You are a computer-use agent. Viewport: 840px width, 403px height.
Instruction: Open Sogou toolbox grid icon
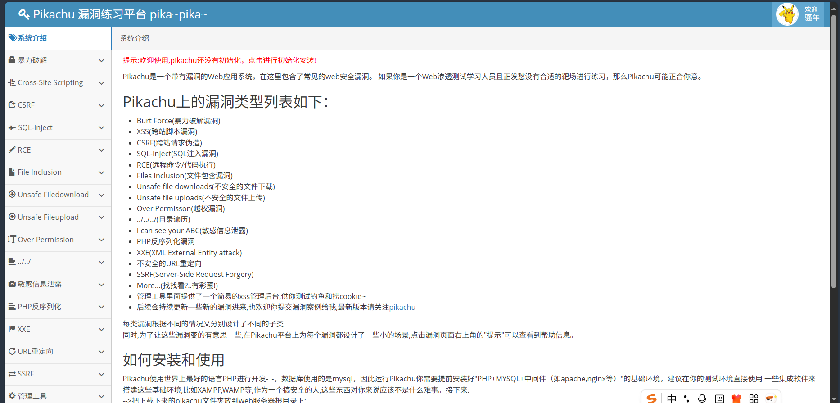point(754,398)
